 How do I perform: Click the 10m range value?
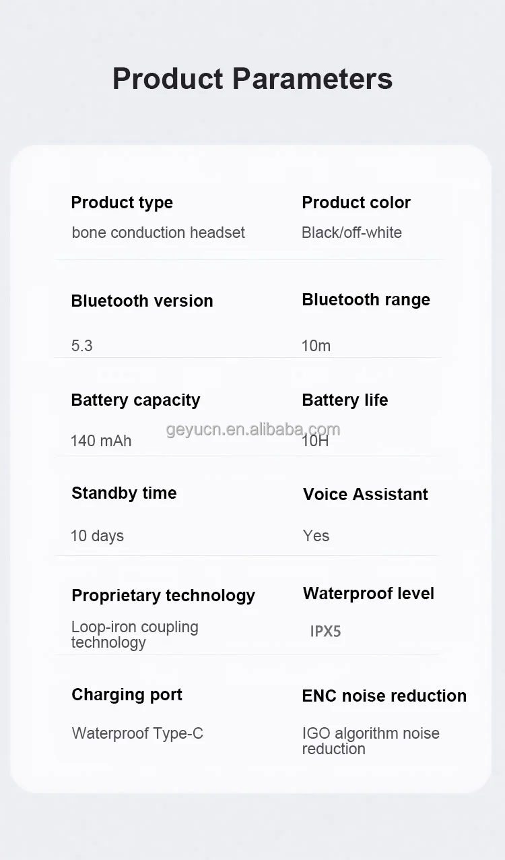[316, 346]
